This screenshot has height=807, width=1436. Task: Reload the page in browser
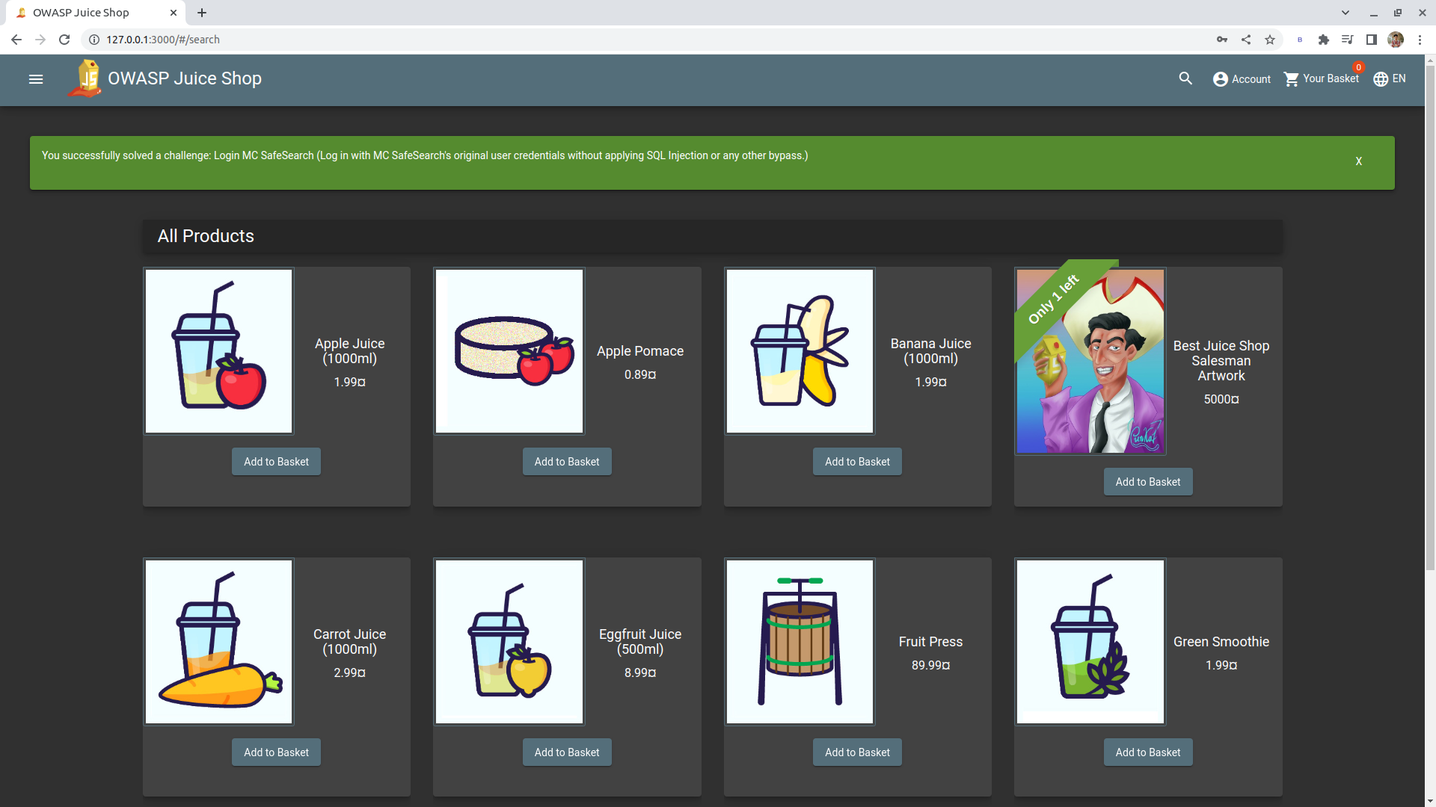coord(64,40)
